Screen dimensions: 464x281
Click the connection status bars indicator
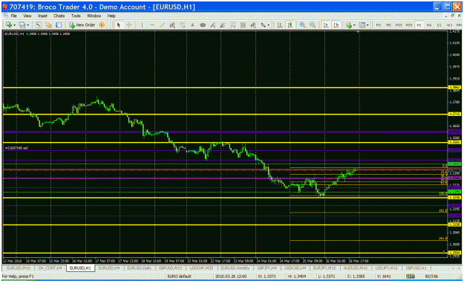click(x=410, y=277)
